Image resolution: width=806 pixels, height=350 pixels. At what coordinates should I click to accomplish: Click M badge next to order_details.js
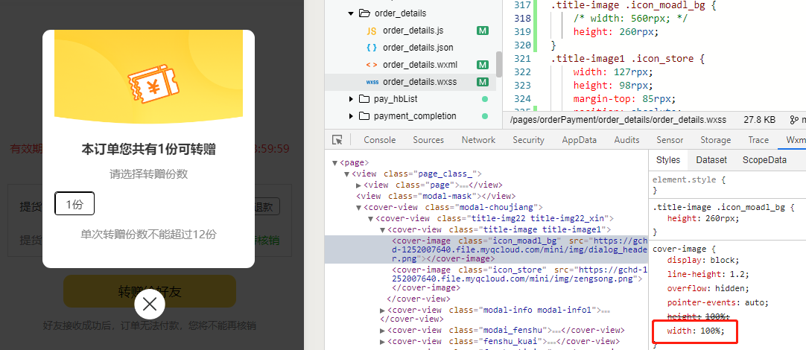pyautogui.click(x=482, y=31)
